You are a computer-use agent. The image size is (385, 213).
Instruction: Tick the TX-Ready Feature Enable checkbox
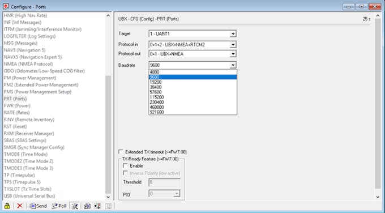pos(126,165)
